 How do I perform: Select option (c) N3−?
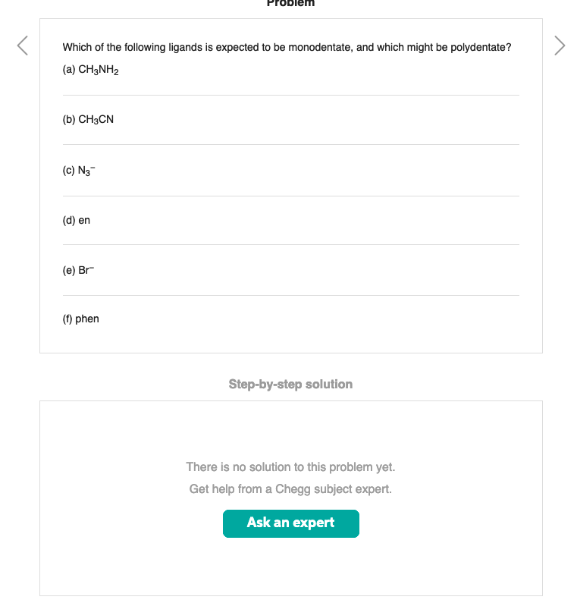click(x=79, y=171)
